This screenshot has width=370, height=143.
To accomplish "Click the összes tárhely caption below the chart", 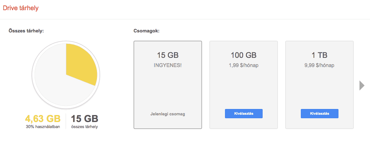I will tap(84, 127).
